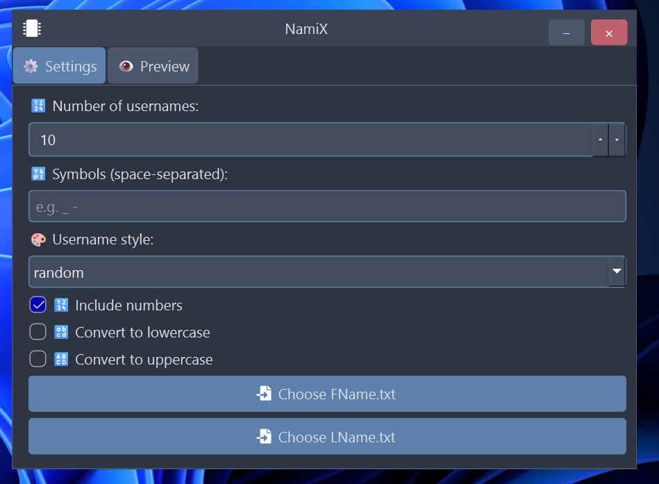Click the NamiX app logo icon
This screenshot has width=659, height=484.
tap(32, 28)
